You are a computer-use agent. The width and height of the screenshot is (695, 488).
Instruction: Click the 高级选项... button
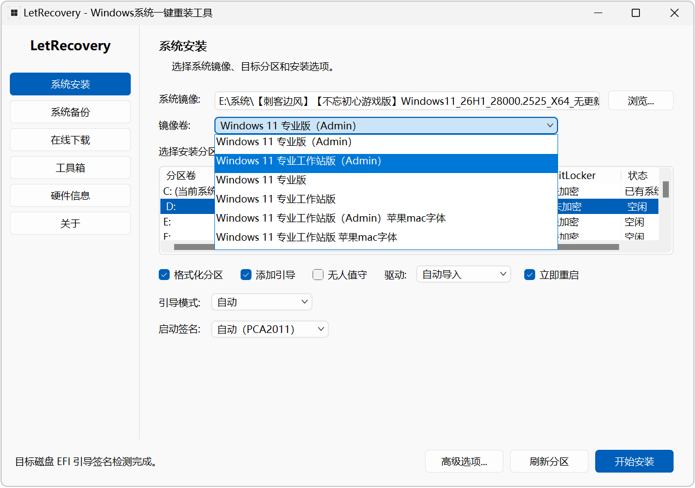tap(464, 461)
